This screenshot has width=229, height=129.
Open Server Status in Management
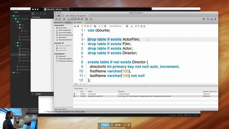[x=63, y=28]
